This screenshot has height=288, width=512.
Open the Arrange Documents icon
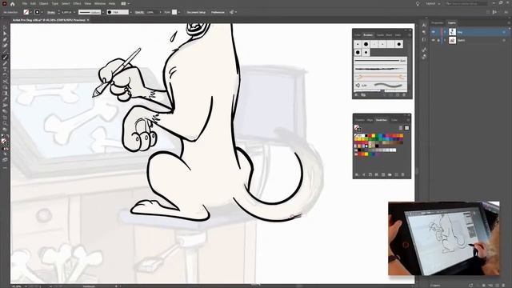124,3
